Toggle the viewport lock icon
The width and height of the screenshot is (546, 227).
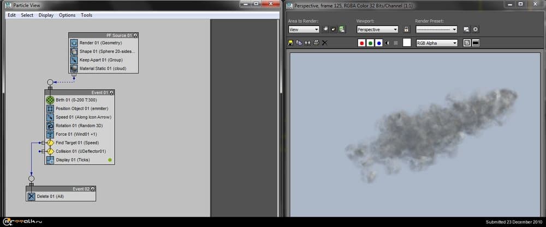click(x=406, y=29)
